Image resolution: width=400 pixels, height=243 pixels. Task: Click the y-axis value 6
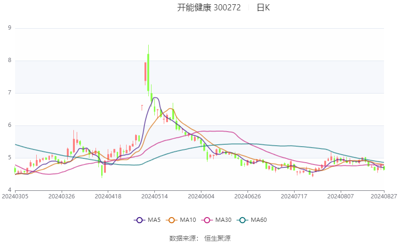pos(10,125)
